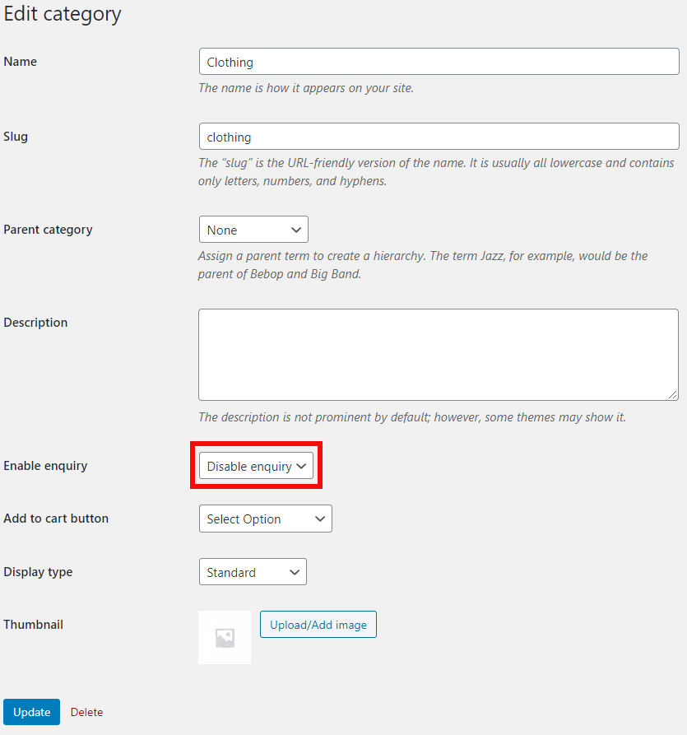Open the Parent category dropdown
The height and width of the screenshot is (735, 687).
pyautogui.click(x=253, y=230)
